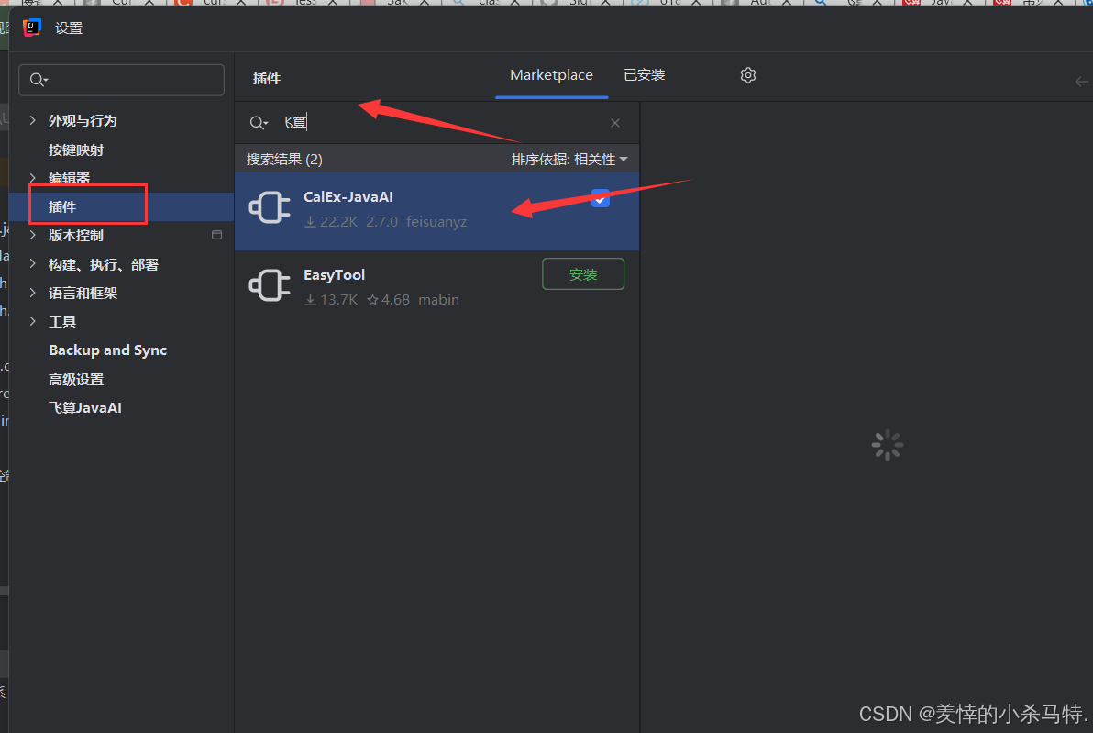This screenshot has height=733, width=1093.
Task: Open the plugin settings gear icon
Action: click(x=748, y=75)
